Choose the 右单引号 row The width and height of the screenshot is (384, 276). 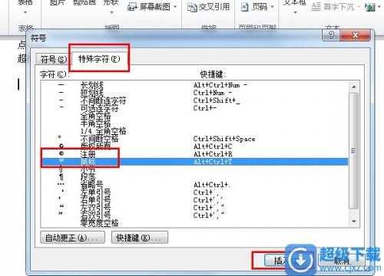click(x=194, y=200)
